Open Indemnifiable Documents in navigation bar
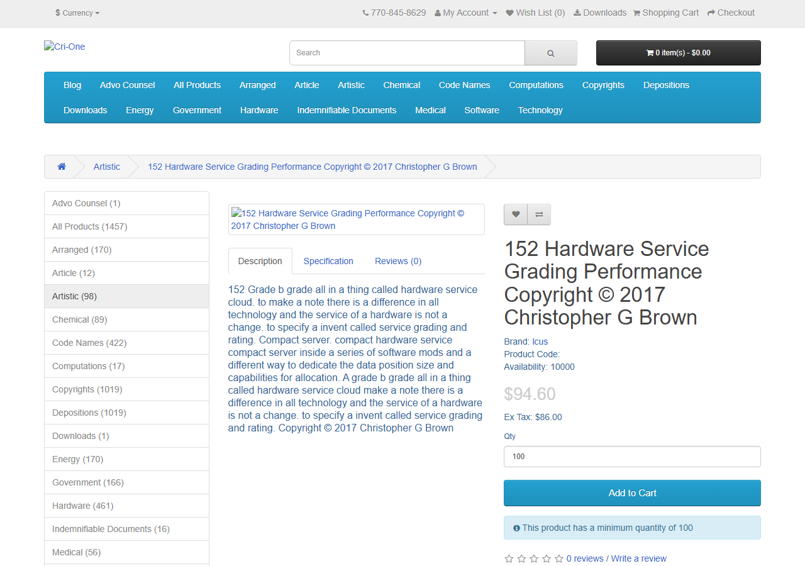Image resolution: width=805 pixels, height=566 pixels. (x=347, y=110)
